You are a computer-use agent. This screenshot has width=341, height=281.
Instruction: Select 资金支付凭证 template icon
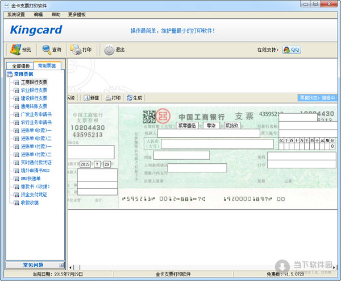(16, 195)
